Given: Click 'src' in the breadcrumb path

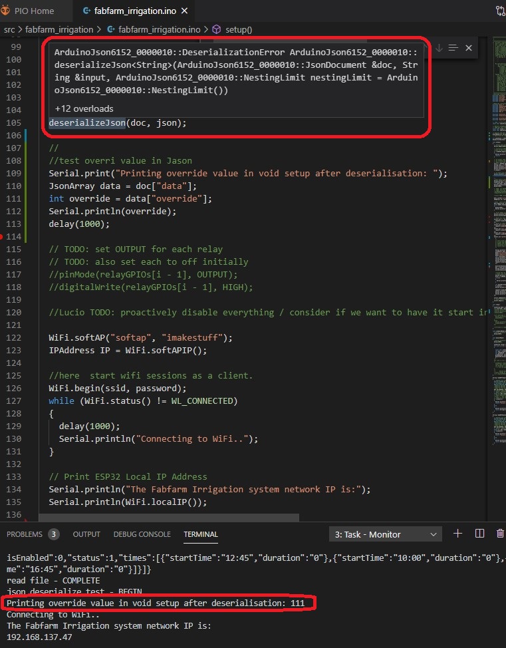Looking at the screenshot, I should [9, 30].
